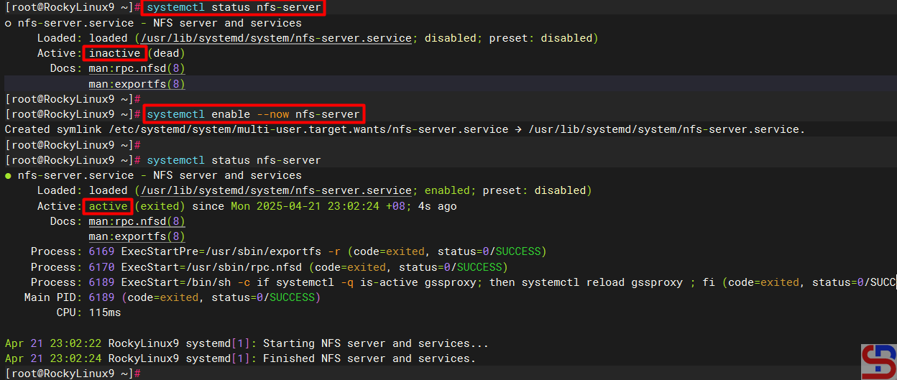Click the green dot before active nfs-server.service
Screen dimensions: 897x380
(8, 175)
